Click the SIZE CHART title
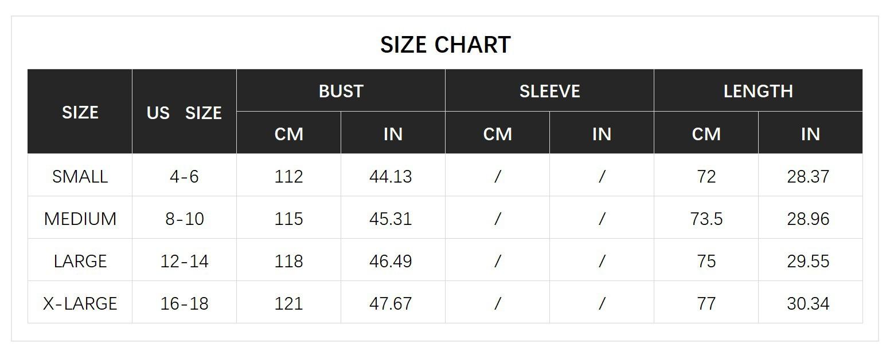This screenshot has height=352, width=890. coord(445,45)
